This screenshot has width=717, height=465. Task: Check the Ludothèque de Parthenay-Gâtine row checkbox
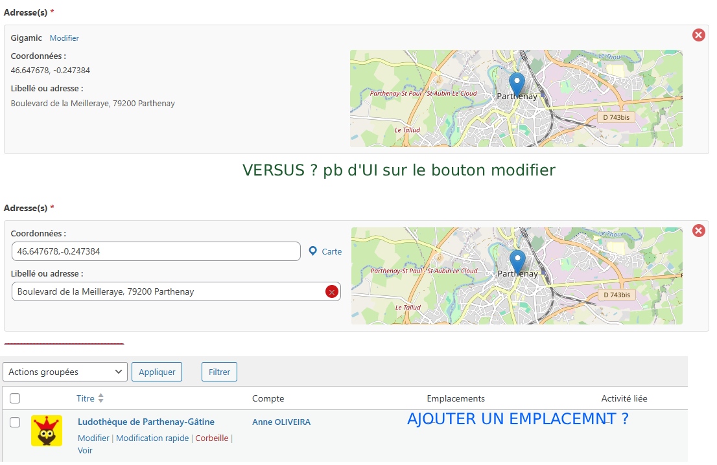pyautogui.click(x=15, y=422)
